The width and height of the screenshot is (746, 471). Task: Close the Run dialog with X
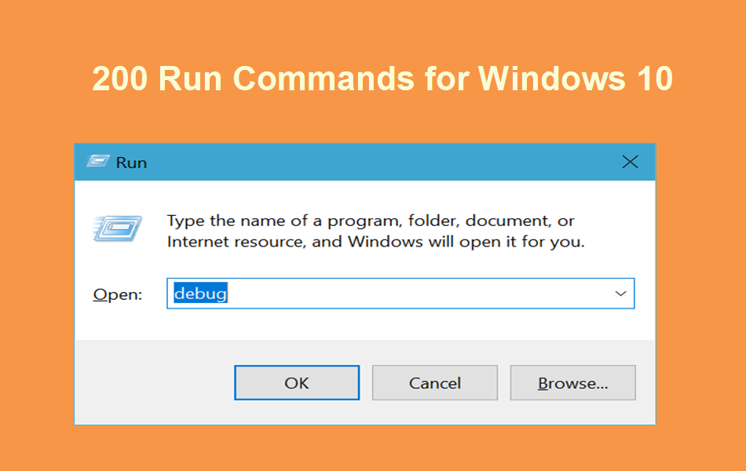pyautogui.click(x=630, y=162)
